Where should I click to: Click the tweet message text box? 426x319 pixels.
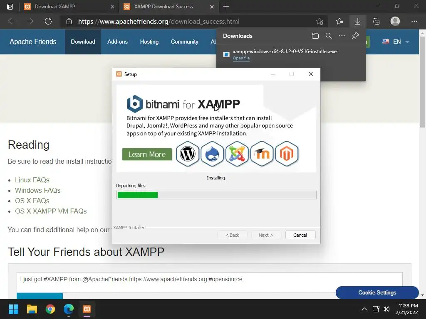[x=210, y=282]
